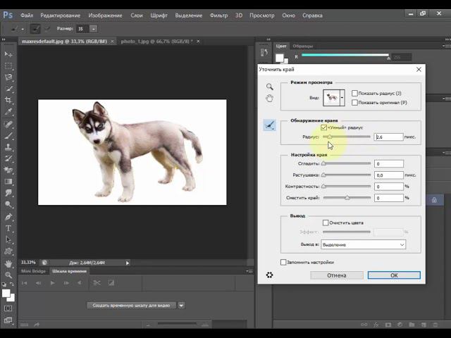Click the Радиус slider track
The width and height of the screenshot is (451, 338).
[x=347, y=137]
